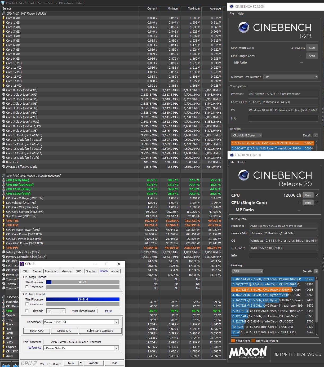This screenshot has width=324, height=367.
Task: Start the R23 CPU (Multi Core) test
Action: click(312, 48)
